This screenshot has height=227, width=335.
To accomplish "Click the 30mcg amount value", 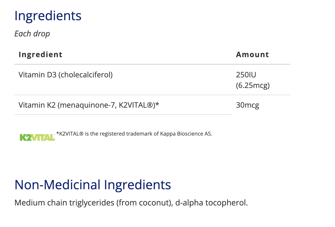I will click(x=247, y=105).
